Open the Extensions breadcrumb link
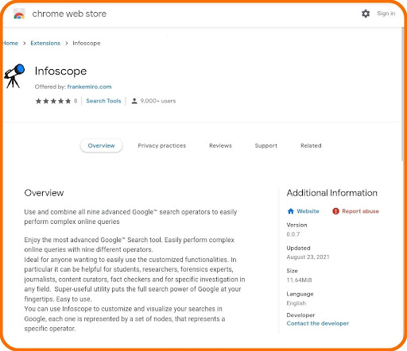The width and height of the screenshot is (407, 351). 45,43
